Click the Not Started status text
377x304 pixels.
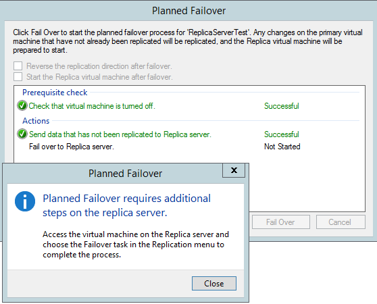coord(282,147)
